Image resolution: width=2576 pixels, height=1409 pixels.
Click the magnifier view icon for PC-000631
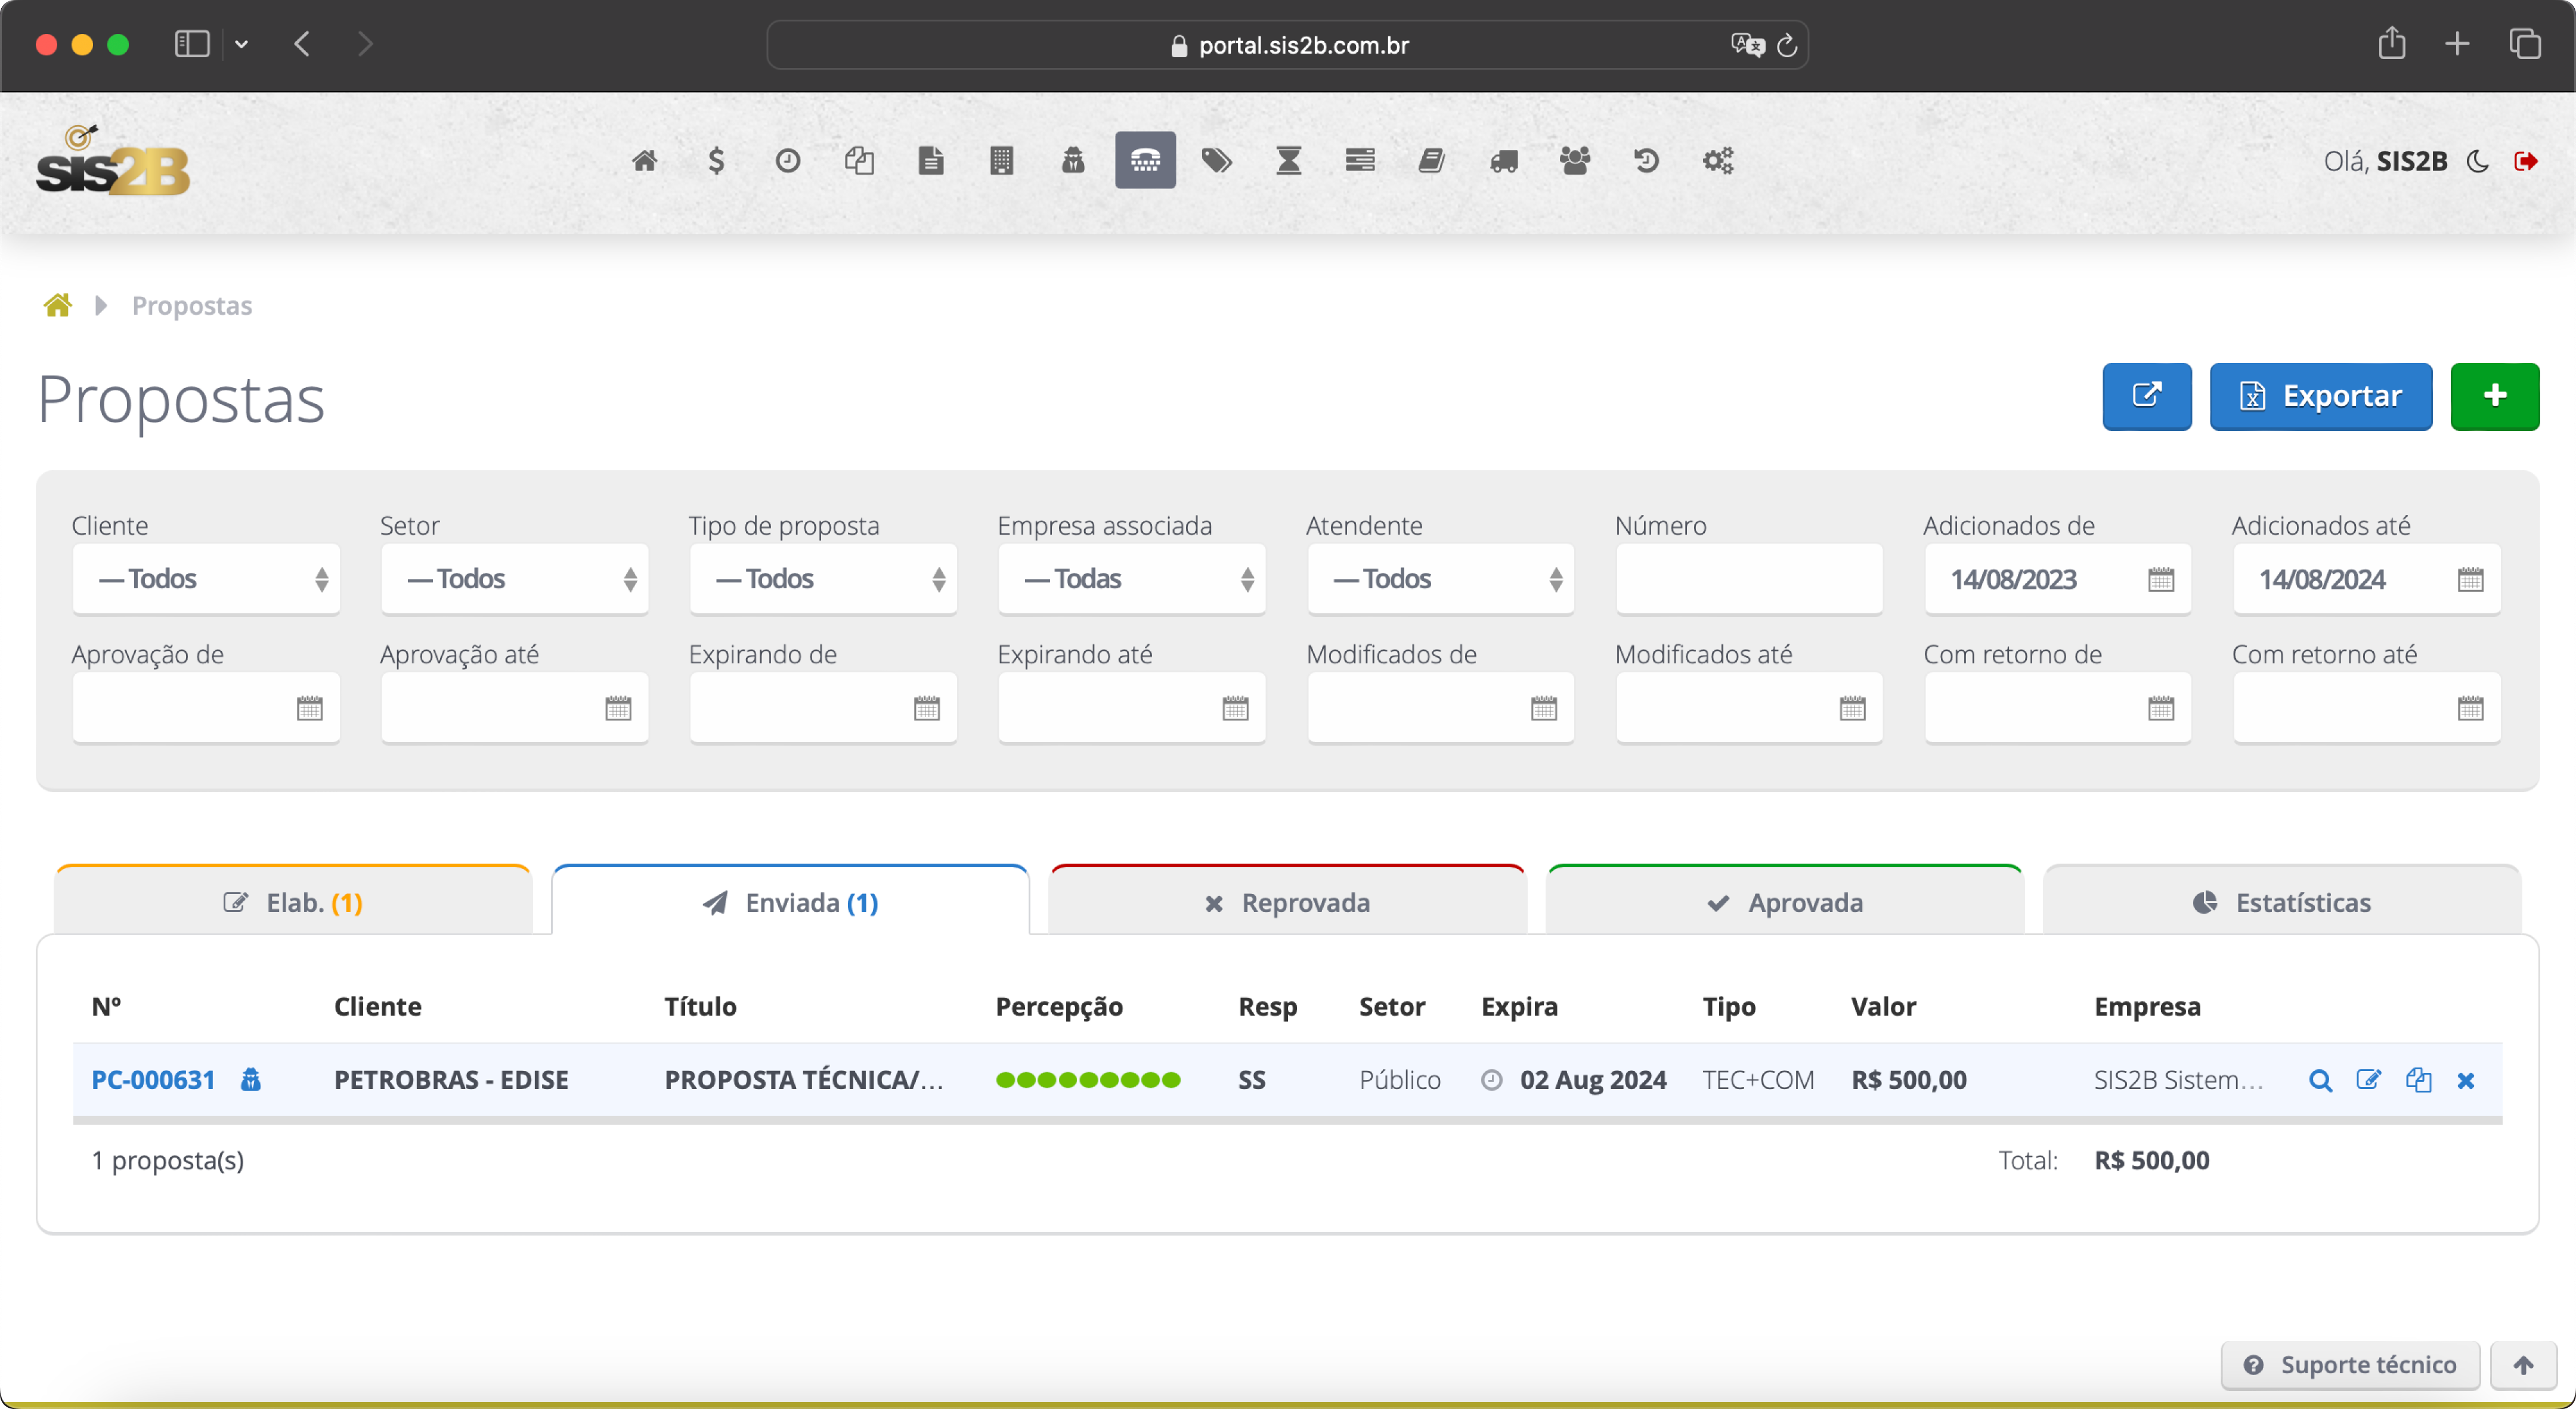pos(2320,1080)
